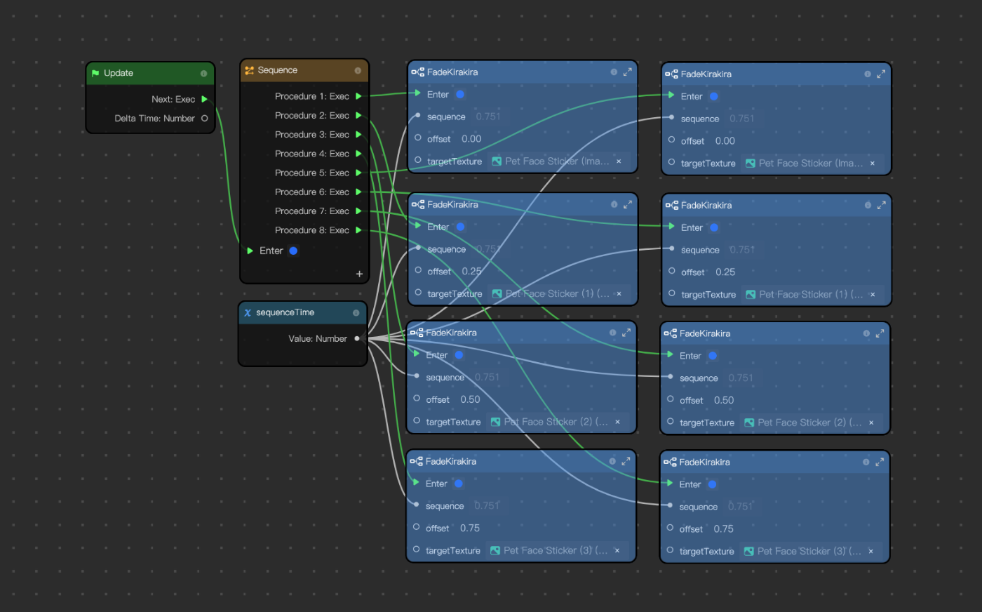
Task: Open info icon on left-column FadeKirakira with offset 0.25
Action: click(614, 205)
